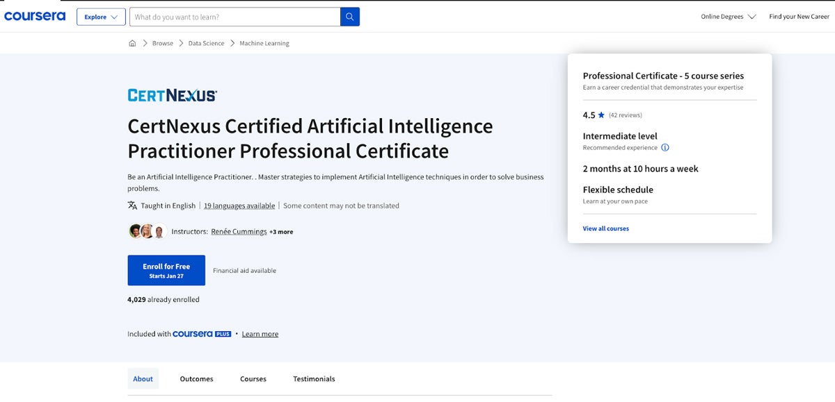
Task: Expand the Online Degrees menu
Action: tap(728, 17)
